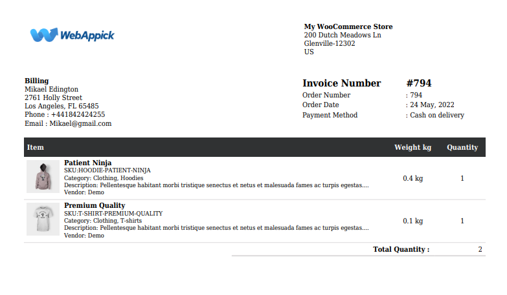Click the Patient Ninja Vendor: Demo line
The width and height of the screenshot is (507, 295).
pyautogui.click(x=84, y=192)
